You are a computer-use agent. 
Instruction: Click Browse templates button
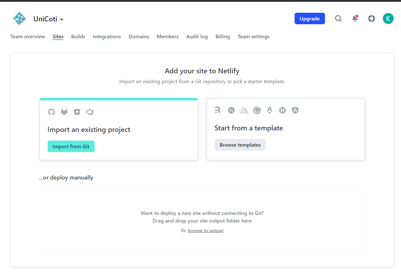(240, 145)
